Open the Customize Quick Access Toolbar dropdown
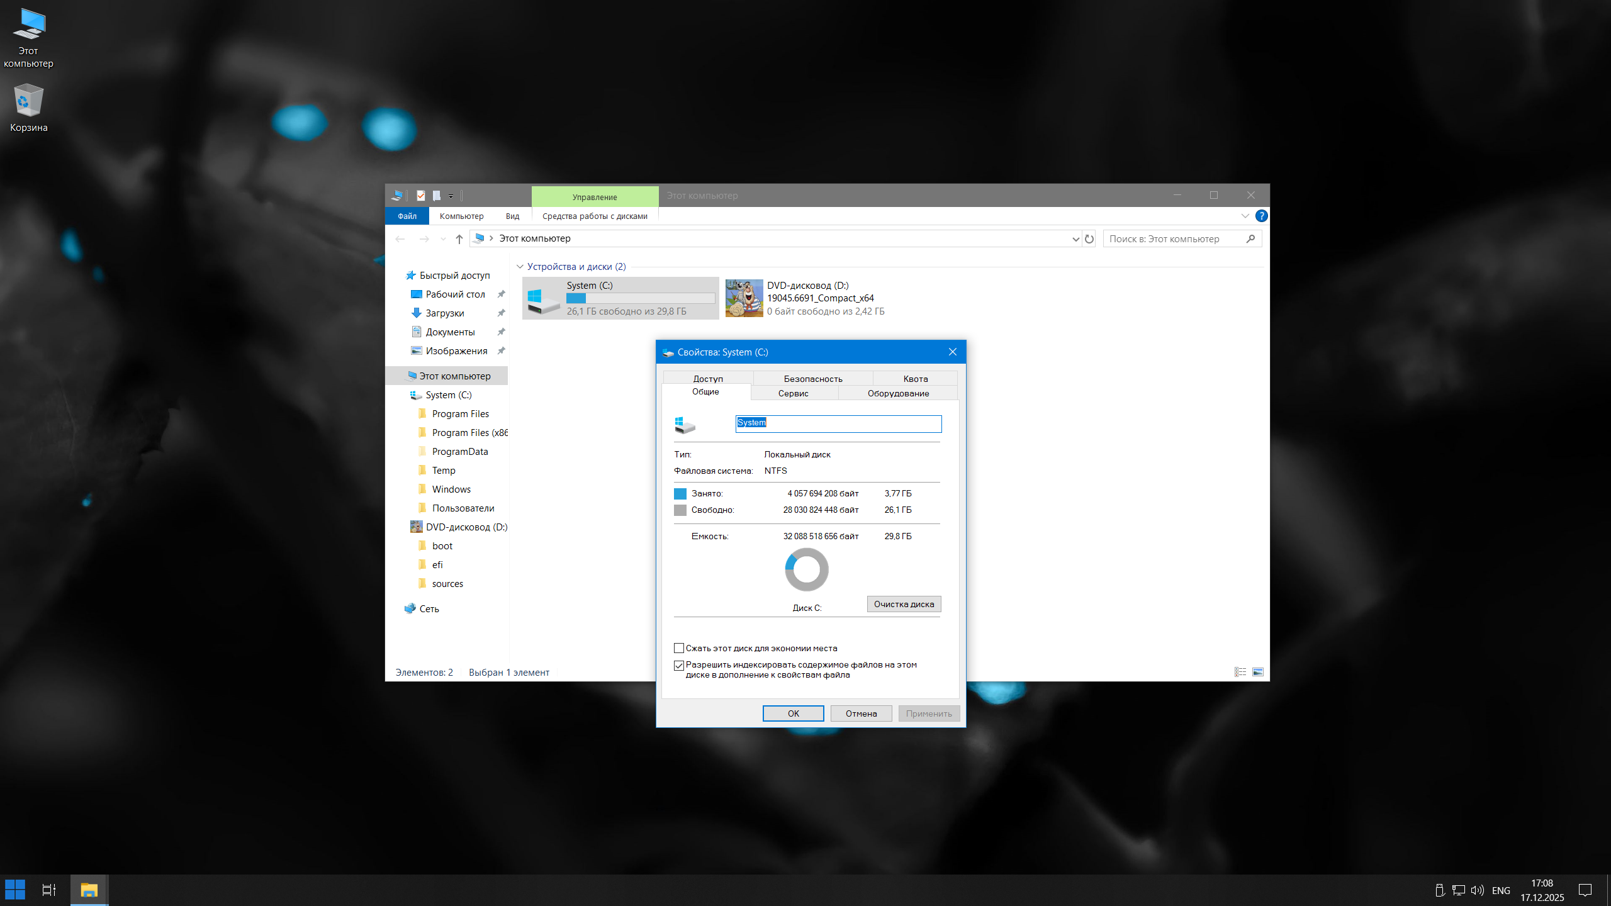 pyautogui.click(x=451, y=196)
